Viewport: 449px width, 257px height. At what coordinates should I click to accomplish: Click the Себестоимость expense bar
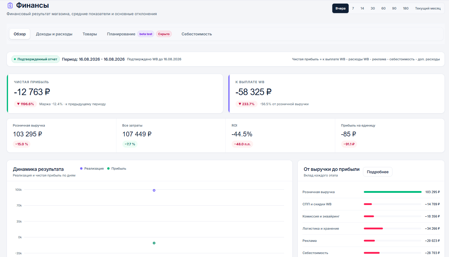click(372, 253)
